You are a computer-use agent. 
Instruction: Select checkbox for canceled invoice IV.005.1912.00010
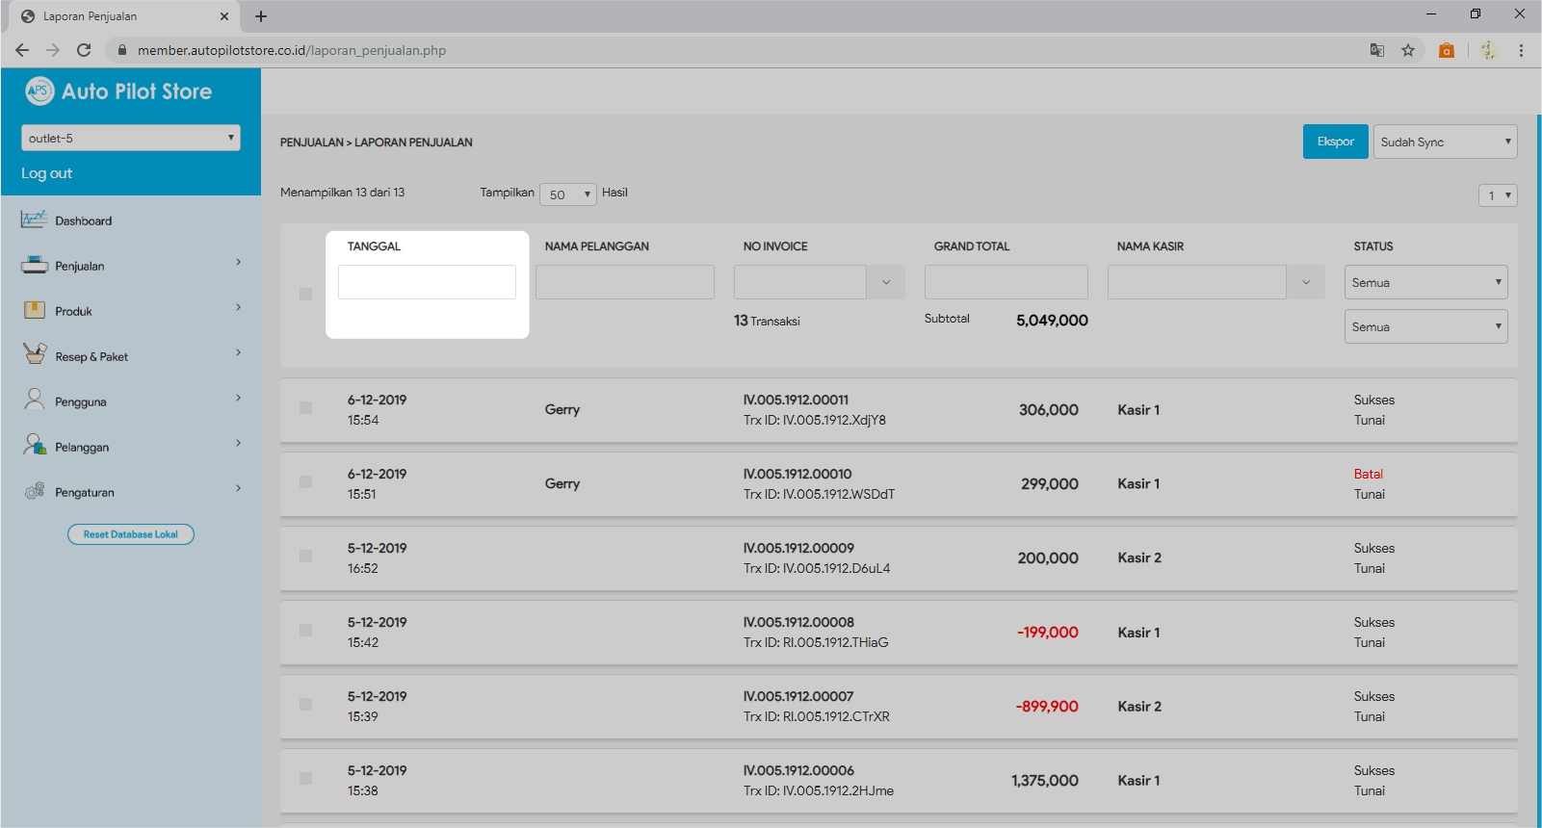coord(305,481)
